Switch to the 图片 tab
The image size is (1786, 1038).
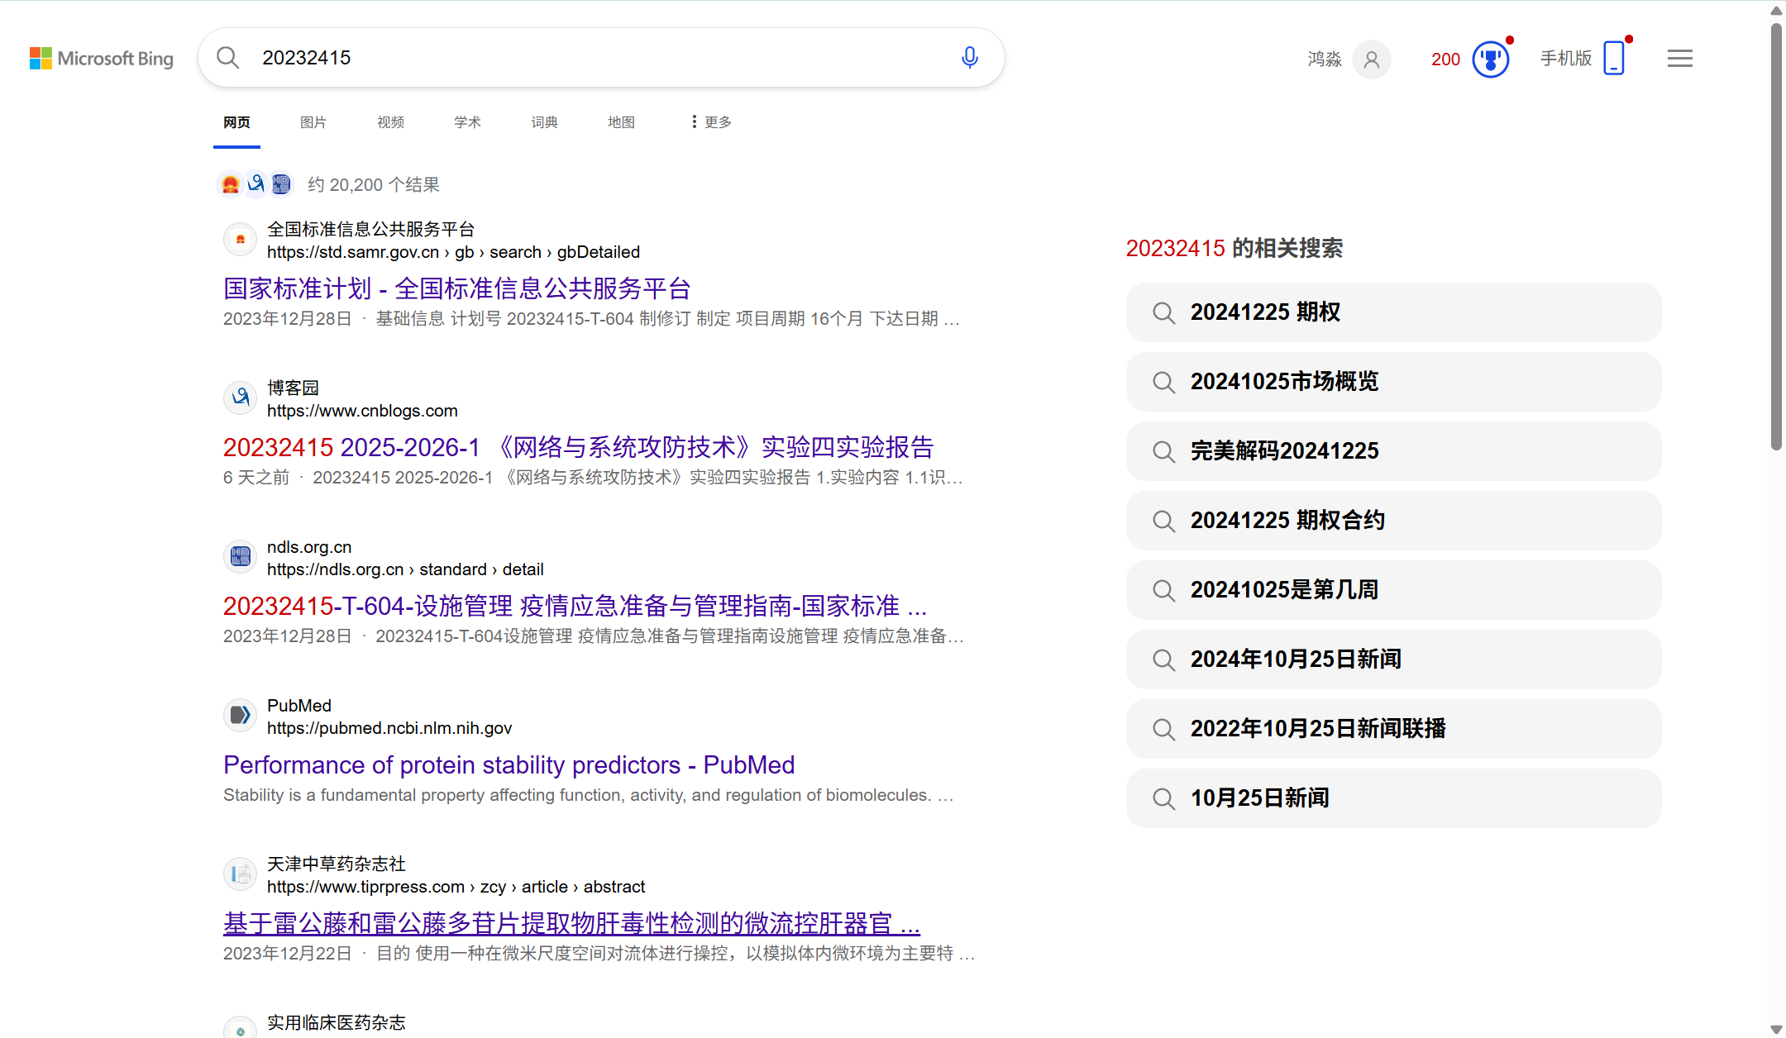313,121
